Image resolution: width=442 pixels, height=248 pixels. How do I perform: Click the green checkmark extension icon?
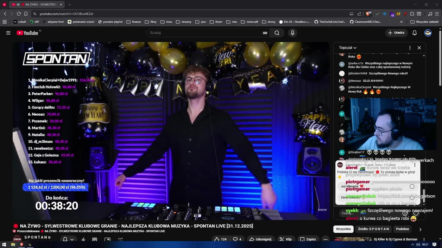click(377, 14)
